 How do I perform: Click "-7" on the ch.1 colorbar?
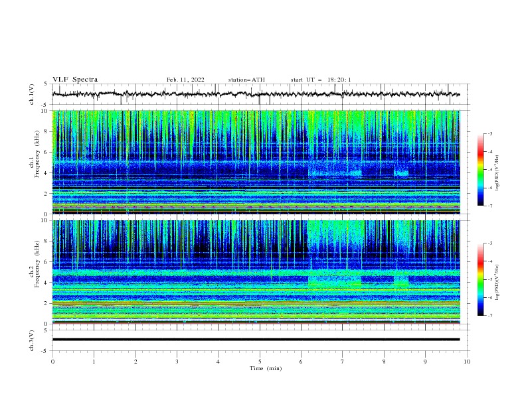pos(490,206)
